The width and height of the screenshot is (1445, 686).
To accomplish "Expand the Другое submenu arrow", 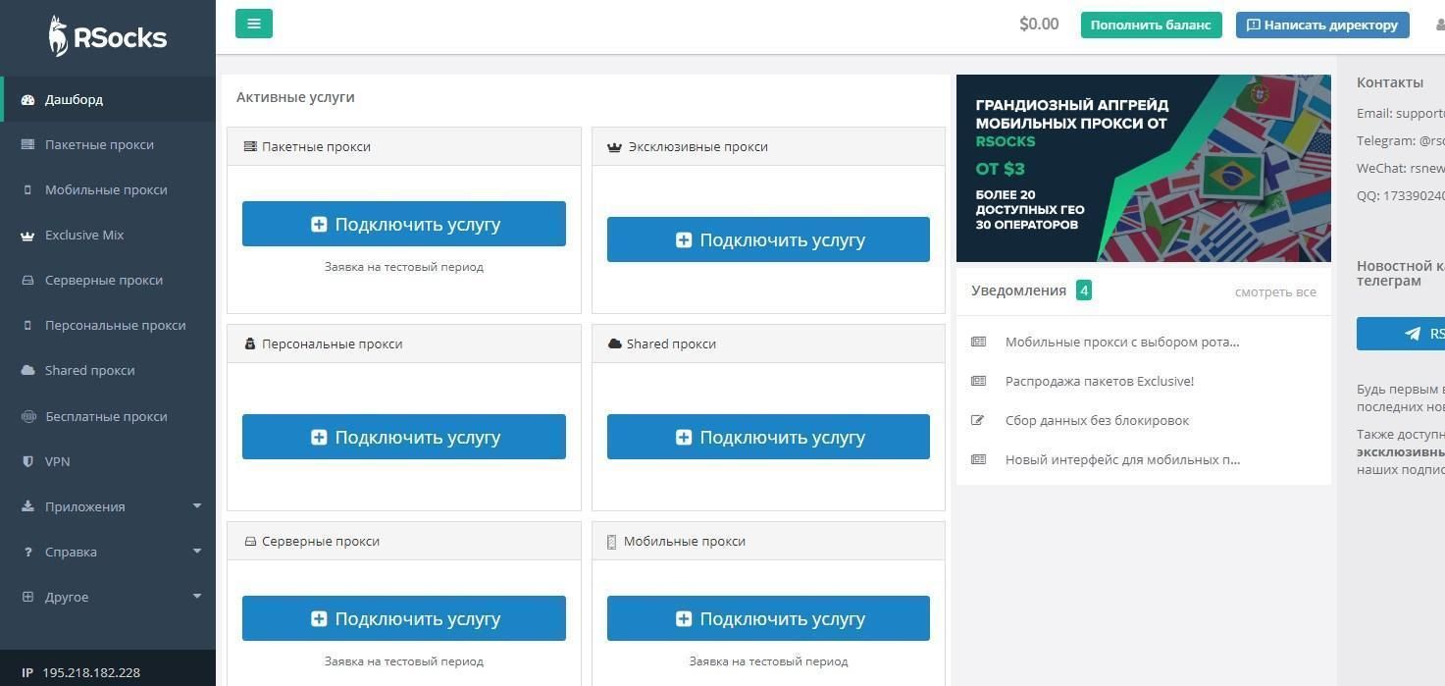I will [197, 597].
